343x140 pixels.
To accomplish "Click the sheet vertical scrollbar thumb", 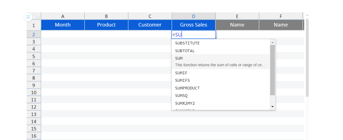I will 307,57.
